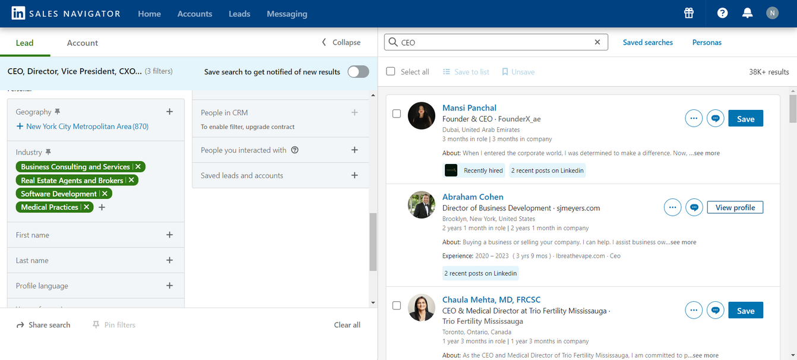
Task: Open the profile avatar menu
Action: point(772,13)
